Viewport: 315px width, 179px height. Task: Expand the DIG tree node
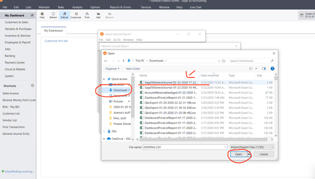pyautogui.click(x=104, y=132)
